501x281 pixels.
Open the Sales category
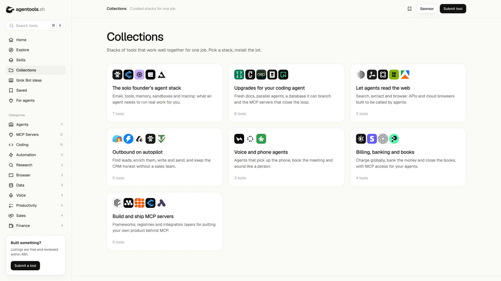pos(36,215)
